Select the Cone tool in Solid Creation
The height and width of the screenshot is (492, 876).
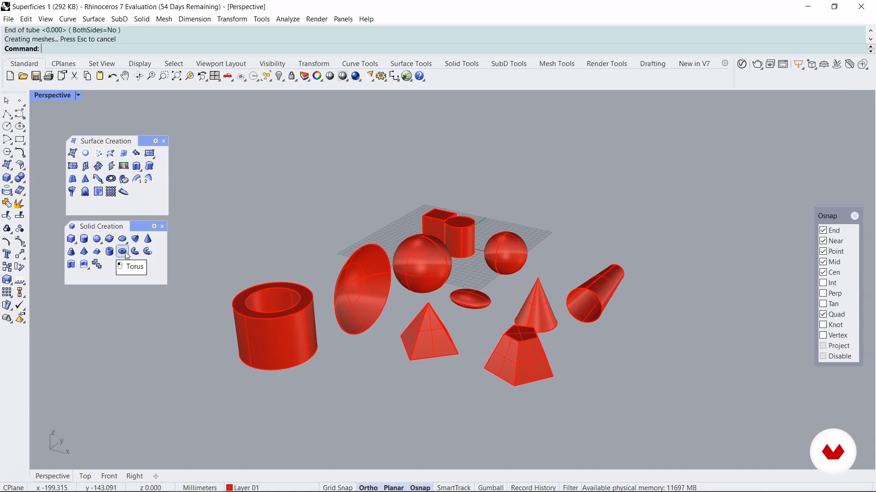148,239
